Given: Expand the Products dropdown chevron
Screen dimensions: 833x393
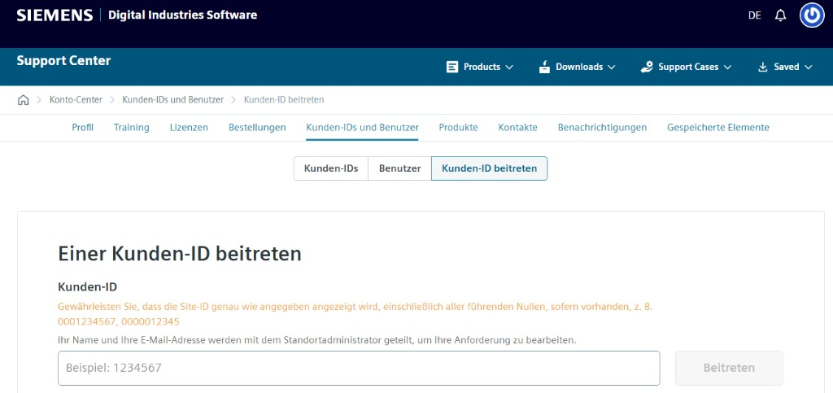Looking at the screenshot, I should point(509,68).
